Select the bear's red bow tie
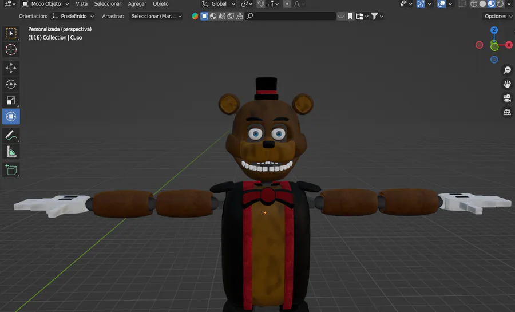Screen dimensions: 515x312 click(x=267, y=196)
